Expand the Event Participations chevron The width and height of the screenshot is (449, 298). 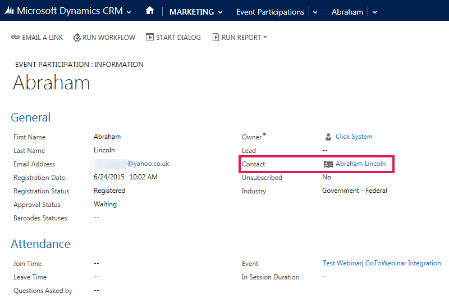[315, 12]
